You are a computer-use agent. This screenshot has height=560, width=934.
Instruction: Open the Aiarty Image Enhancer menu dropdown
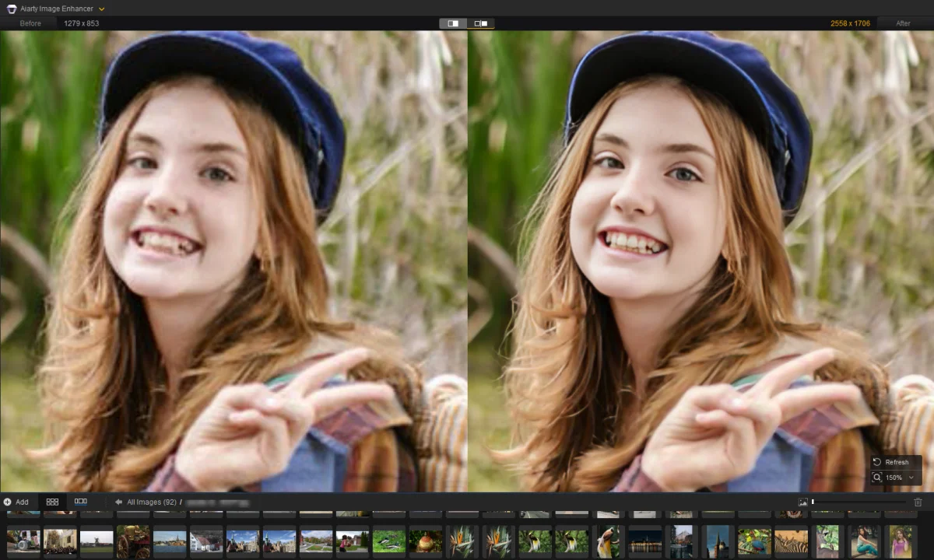point(101,9)
